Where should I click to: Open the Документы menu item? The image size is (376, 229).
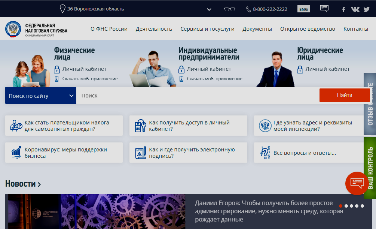coord(257,29)
